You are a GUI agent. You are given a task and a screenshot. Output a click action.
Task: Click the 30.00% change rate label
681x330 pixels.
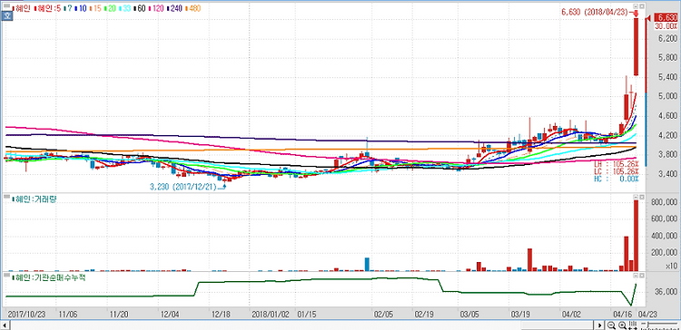point(666,26)
